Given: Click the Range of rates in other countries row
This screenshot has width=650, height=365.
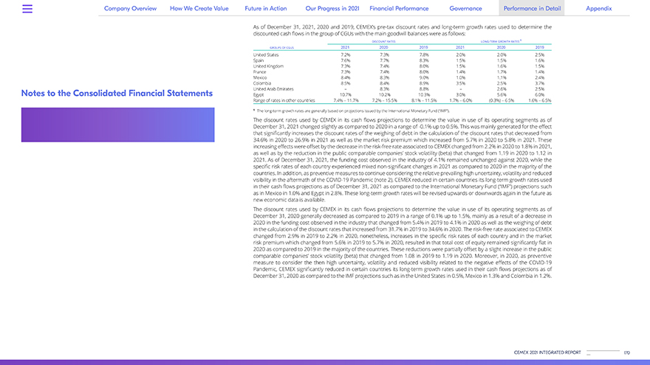Looking at the screenshot, I should coord(284,100).
